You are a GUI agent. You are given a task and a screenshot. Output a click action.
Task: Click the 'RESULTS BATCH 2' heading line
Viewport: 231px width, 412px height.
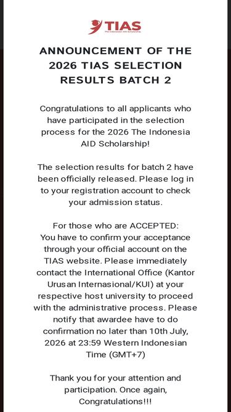pos(116,80)
